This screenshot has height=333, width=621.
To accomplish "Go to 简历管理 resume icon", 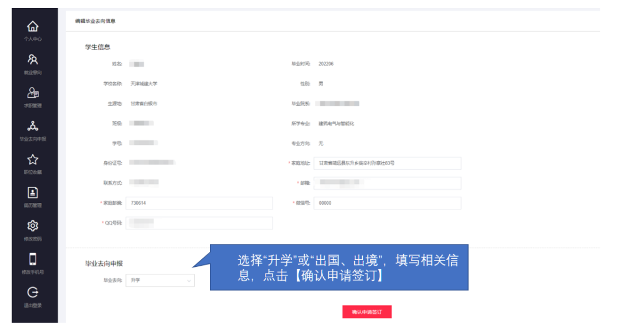I will 33,193.
